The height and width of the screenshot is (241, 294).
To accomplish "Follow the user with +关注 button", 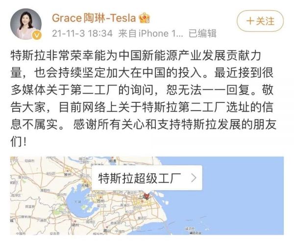I will 260,21.
